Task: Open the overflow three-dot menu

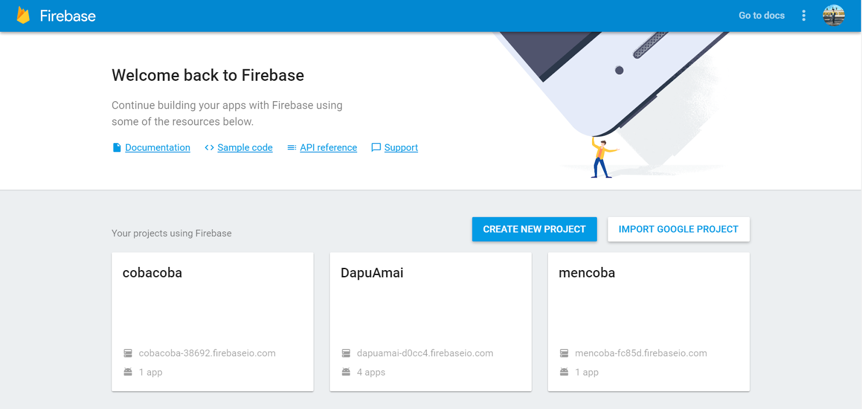Action: [x=803, y=16]
